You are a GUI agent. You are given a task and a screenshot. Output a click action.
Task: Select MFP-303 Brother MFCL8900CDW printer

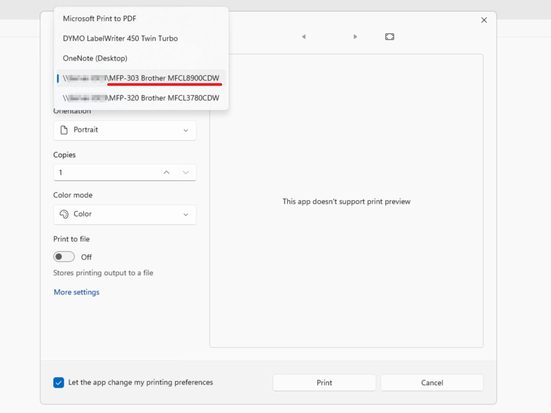141,78
